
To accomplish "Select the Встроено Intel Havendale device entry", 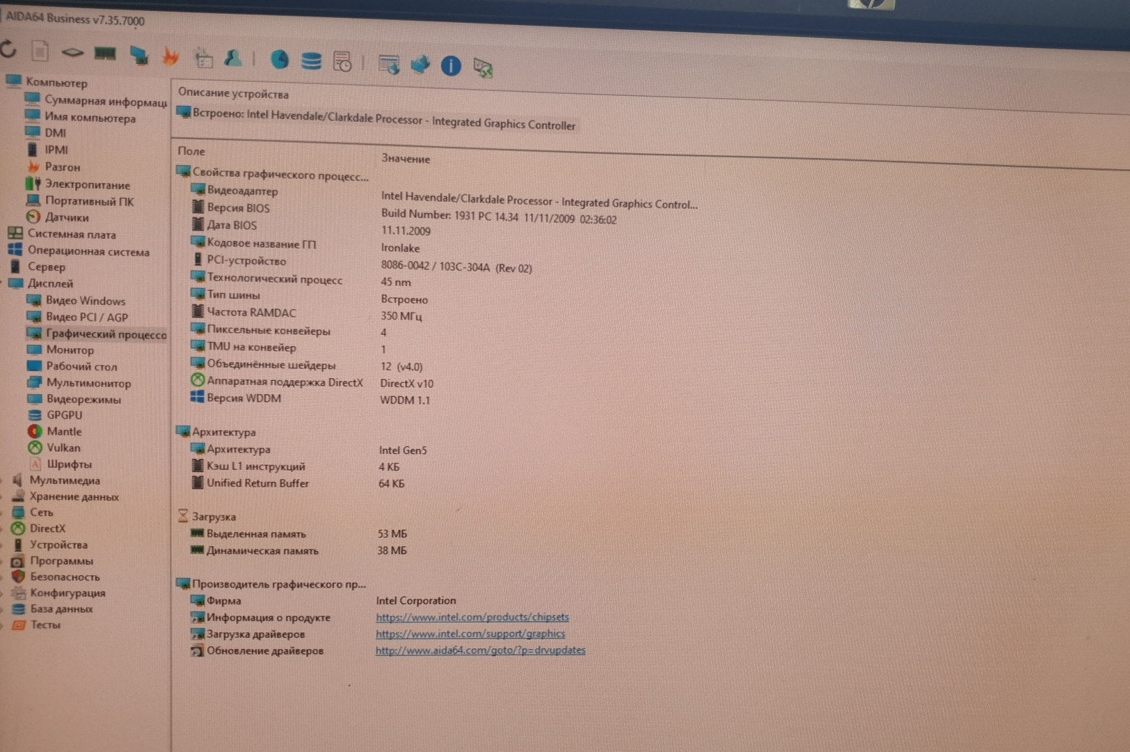I will (376, 120).
